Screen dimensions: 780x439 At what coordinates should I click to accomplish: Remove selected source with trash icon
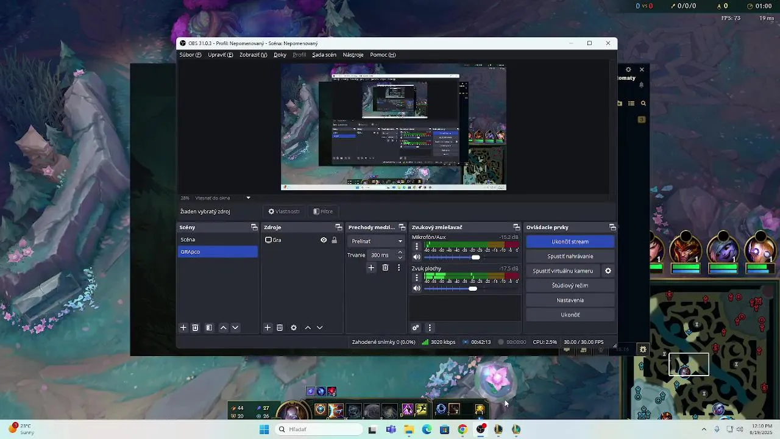pos(280,327)
